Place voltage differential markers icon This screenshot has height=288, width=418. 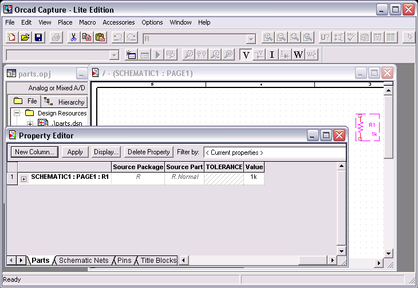202,55
